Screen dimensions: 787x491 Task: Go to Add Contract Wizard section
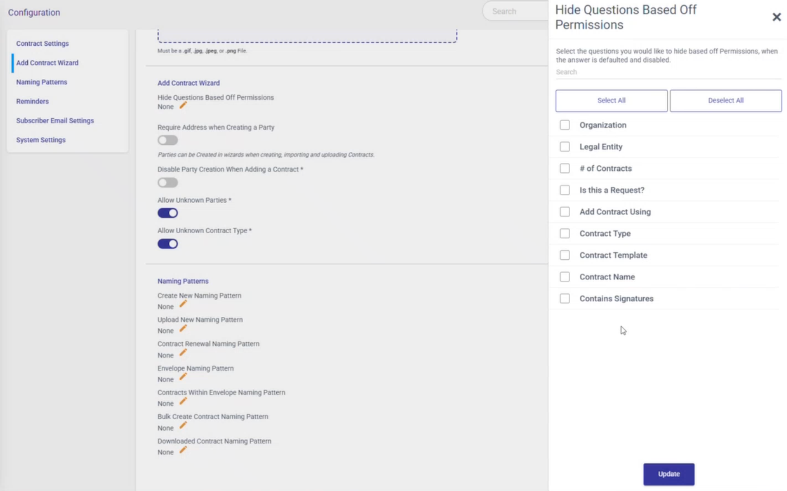pos(47,63)
